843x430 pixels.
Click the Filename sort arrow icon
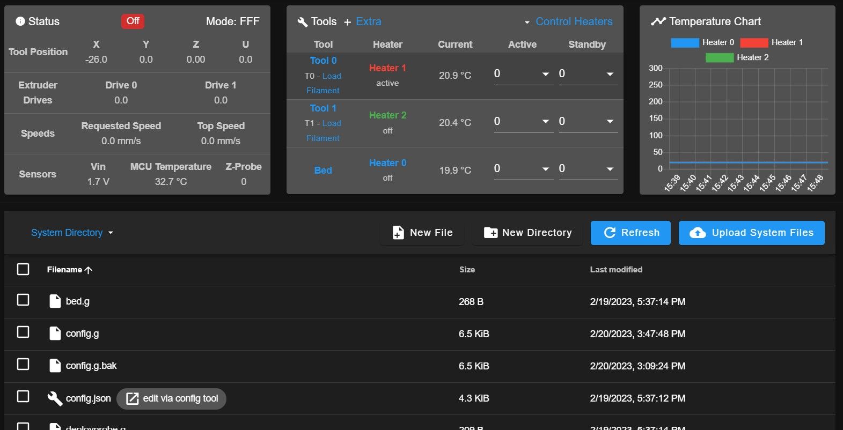pos(89,270)
